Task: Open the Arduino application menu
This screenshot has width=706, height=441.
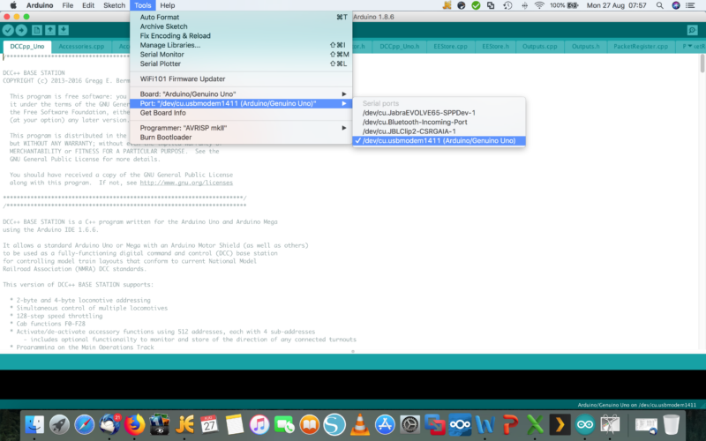Action: [x=40, y=5]
